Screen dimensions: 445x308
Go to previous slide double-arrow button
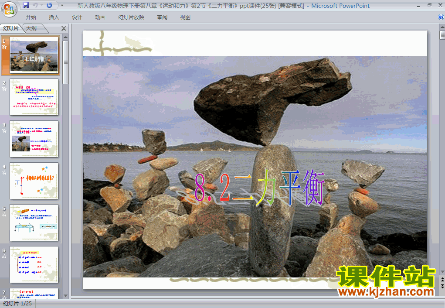(x=442, y=280)
